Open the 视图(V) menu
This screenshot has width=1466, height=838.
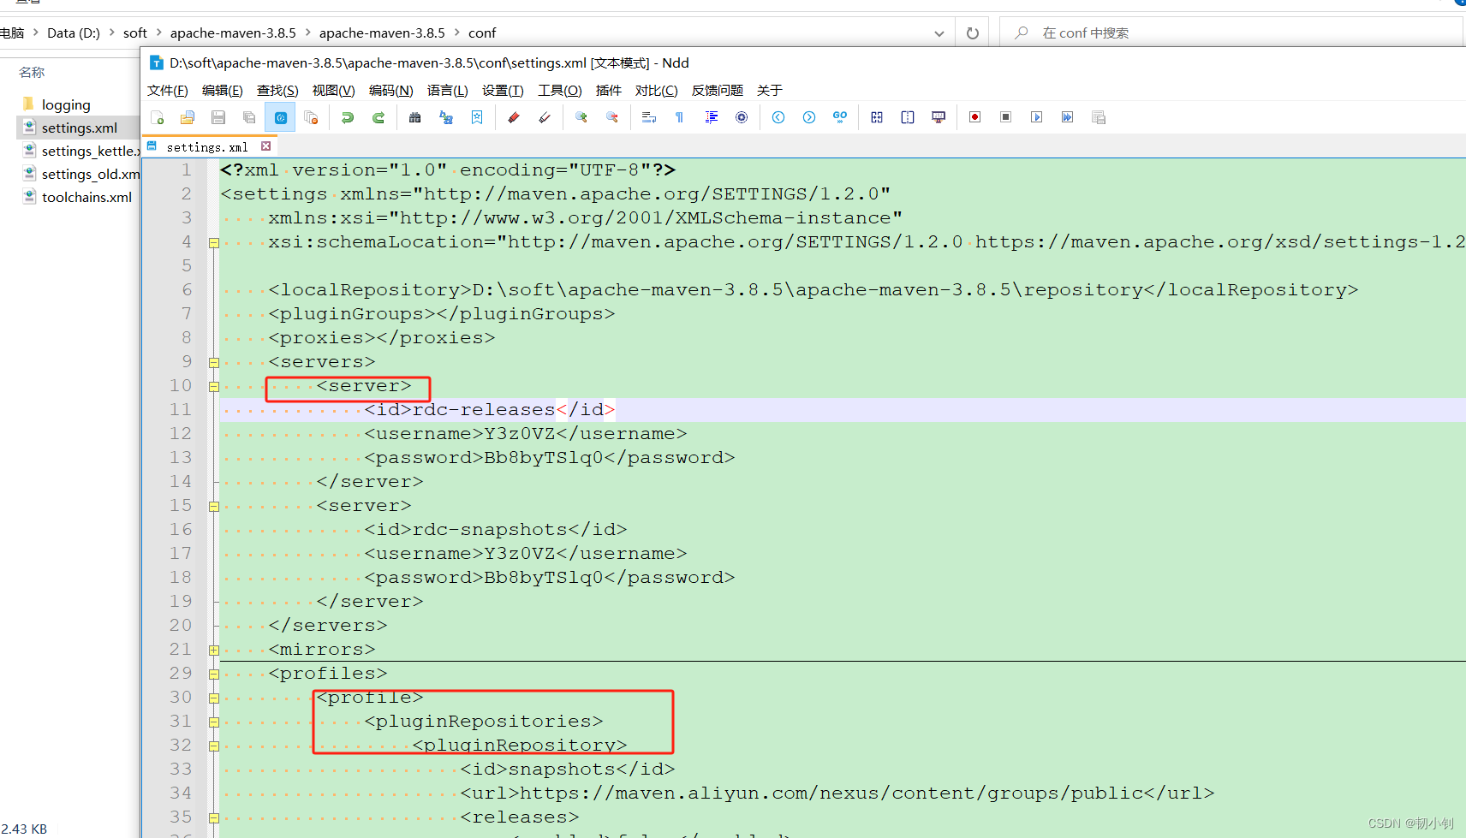(333, 91)
